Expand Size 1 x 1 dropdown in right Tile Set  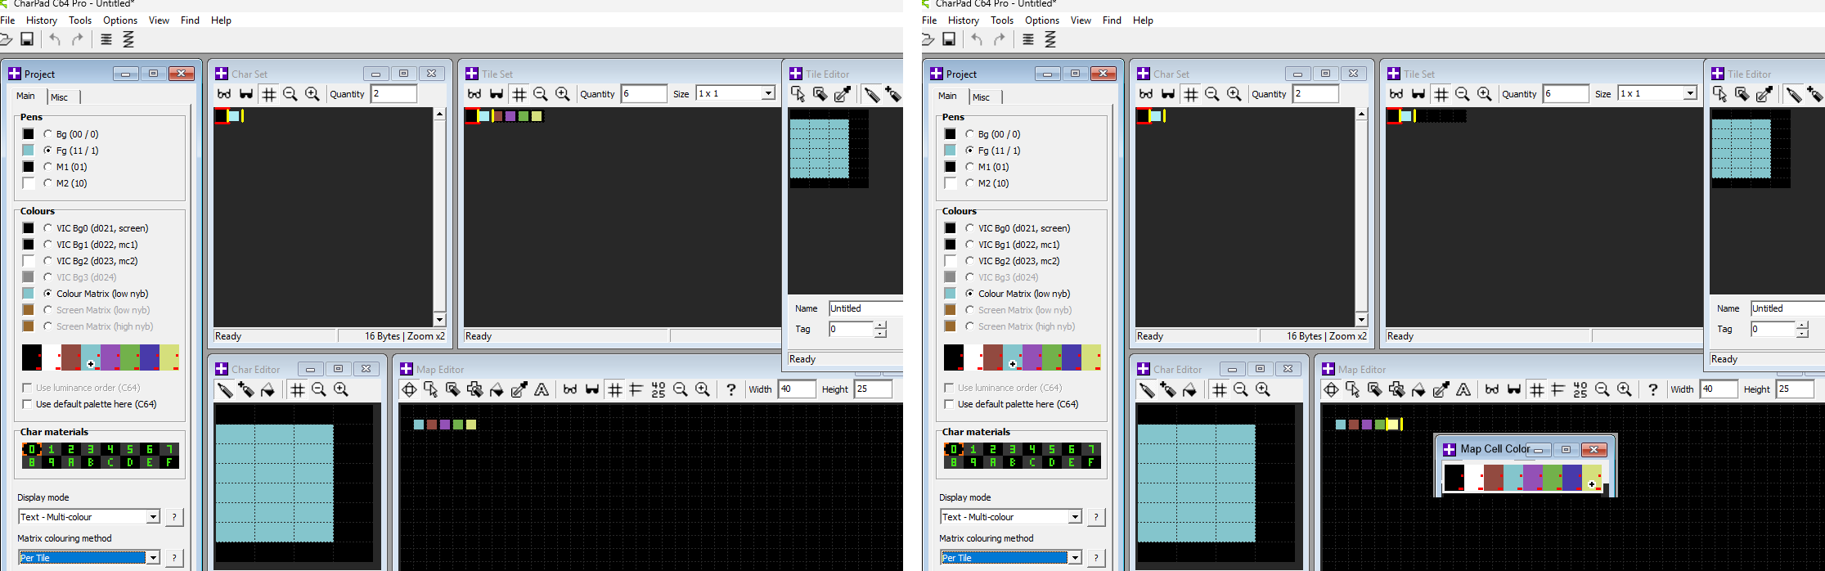(1690, 93)
